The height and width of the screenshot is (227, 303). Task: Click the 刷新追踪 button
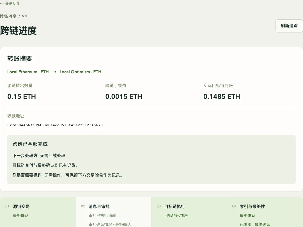click(x=289, y=26)
